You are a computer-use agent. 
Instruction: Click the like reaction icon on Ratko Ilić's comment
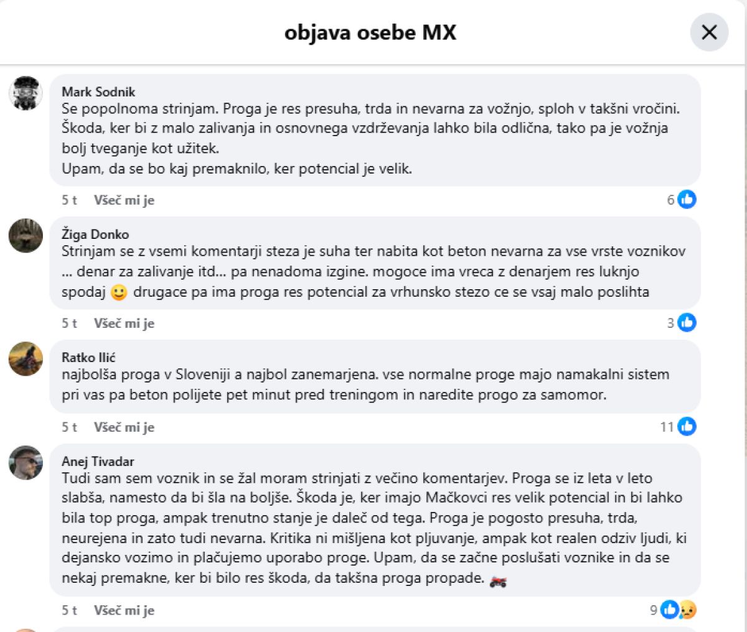click(x=687, y=427)
